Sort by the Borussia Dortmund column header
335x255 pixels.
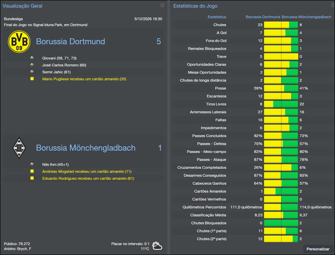263,17
